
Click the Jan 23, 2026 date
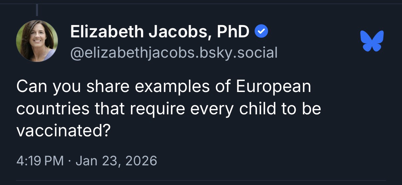tap(116, 161)
